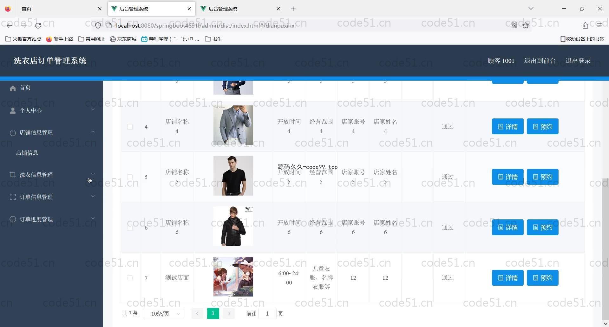
Task: Open the anime image in 测试店面 row
Action: pyautogui.click(x=233, y=277)
